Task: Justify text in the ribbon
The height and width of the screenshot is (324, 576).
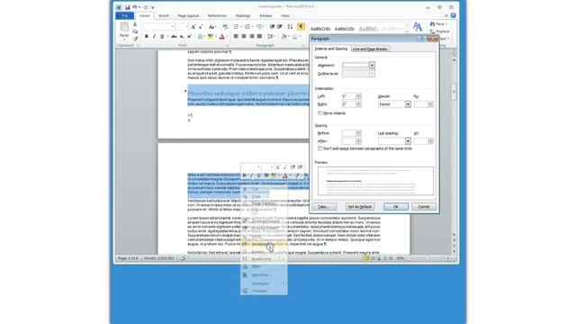Action: tap(259, 36)
